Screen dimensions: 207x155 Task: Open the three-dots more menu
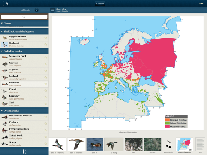coord(201,3)
